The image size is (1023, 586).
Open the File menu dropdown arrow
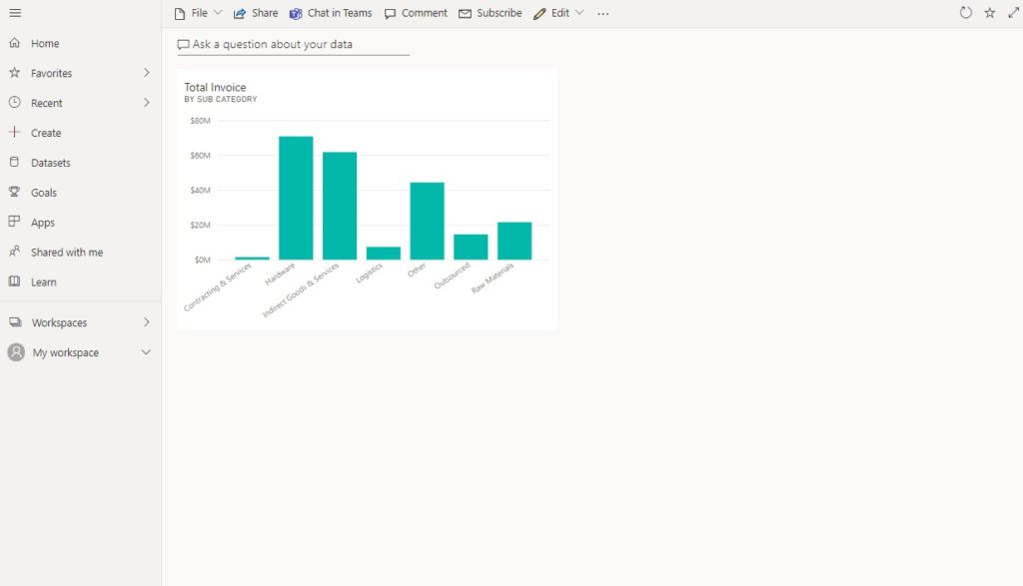[x=218, y=12]
